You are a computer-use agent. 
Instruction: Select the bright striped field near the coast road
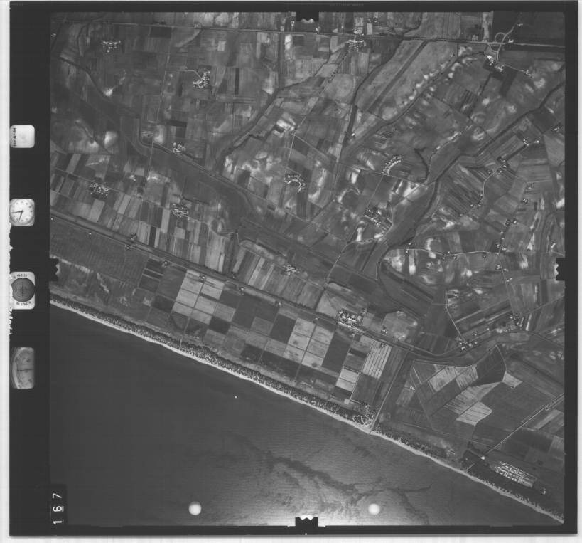(376, 359)
